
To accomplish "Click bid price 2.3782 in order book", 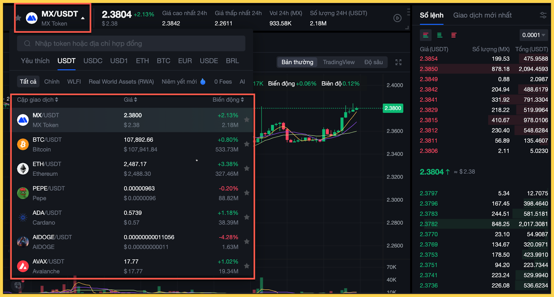I will (429, 224).
